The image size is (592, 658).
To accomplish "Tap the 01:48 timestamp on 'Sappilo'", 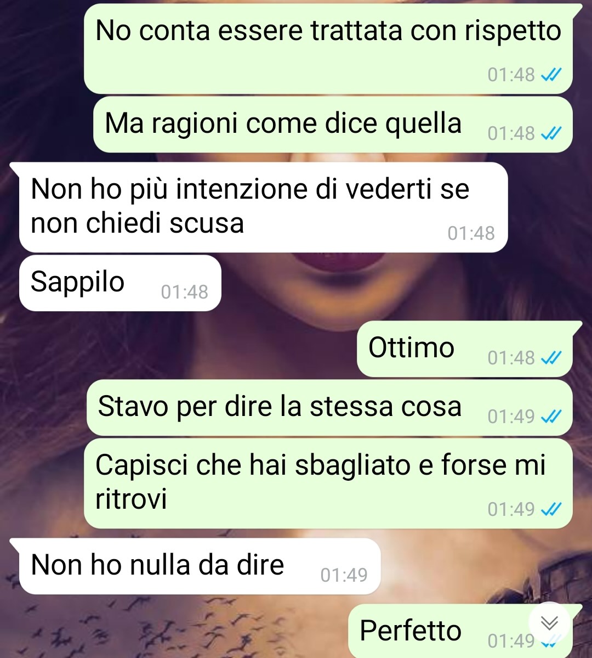I will (185, 292).
